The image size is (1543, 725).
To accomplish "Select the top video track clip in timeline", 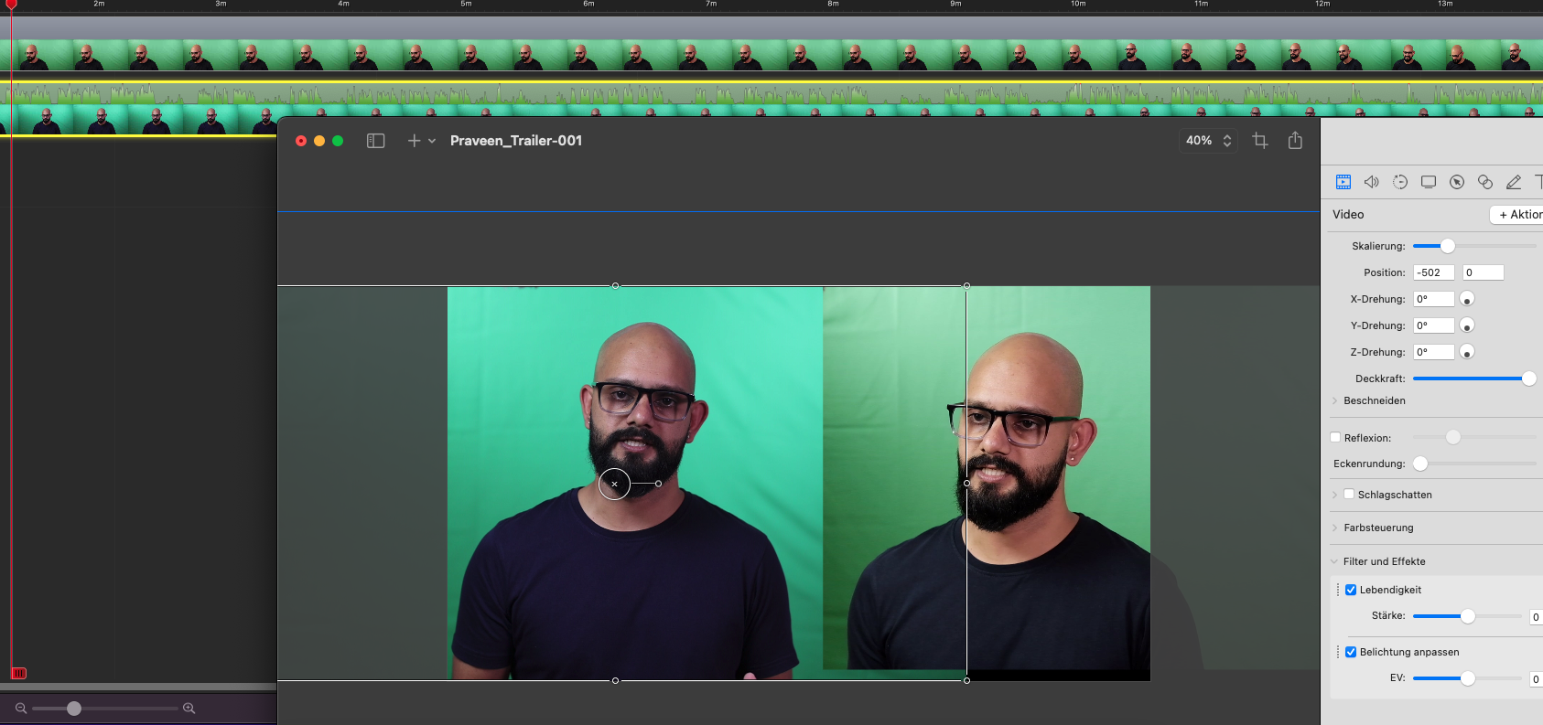I will pos(771,55).
